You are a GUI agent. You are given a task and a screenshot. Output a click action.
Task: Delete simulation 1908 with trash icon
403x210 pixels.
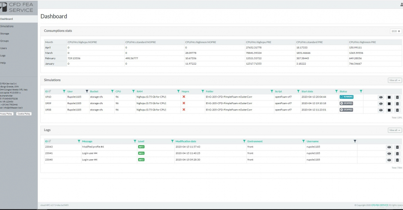(398, 110)
